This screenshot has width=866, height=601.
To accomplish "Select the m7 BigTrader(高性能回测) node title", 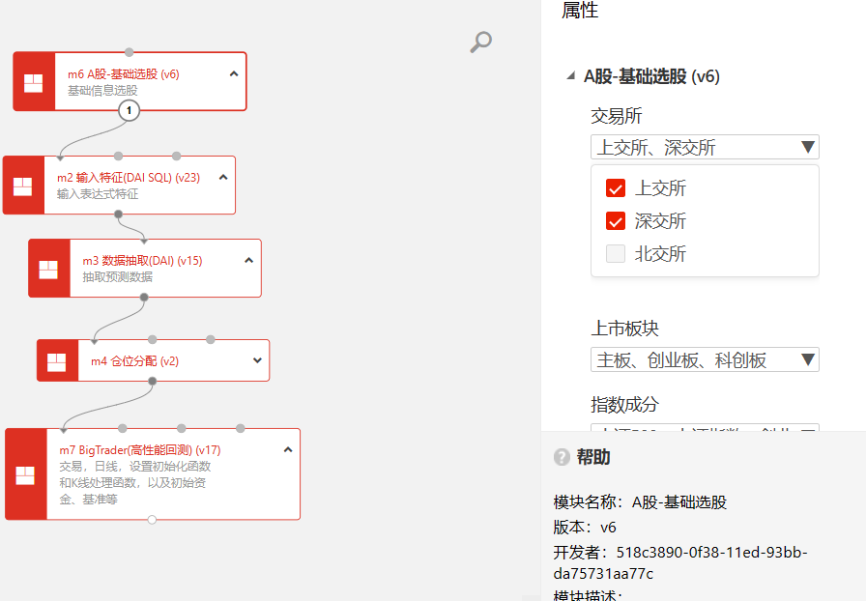I will point(140,449).
